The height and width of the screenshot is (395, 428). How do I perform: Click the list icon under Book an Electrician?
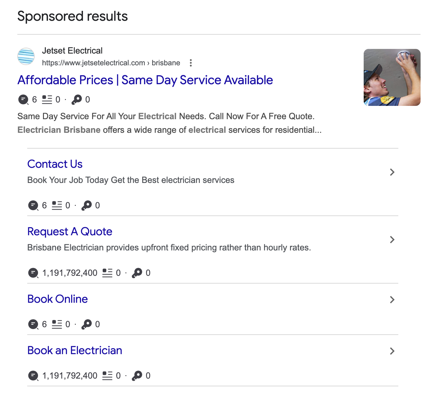[x=108, y=375]
